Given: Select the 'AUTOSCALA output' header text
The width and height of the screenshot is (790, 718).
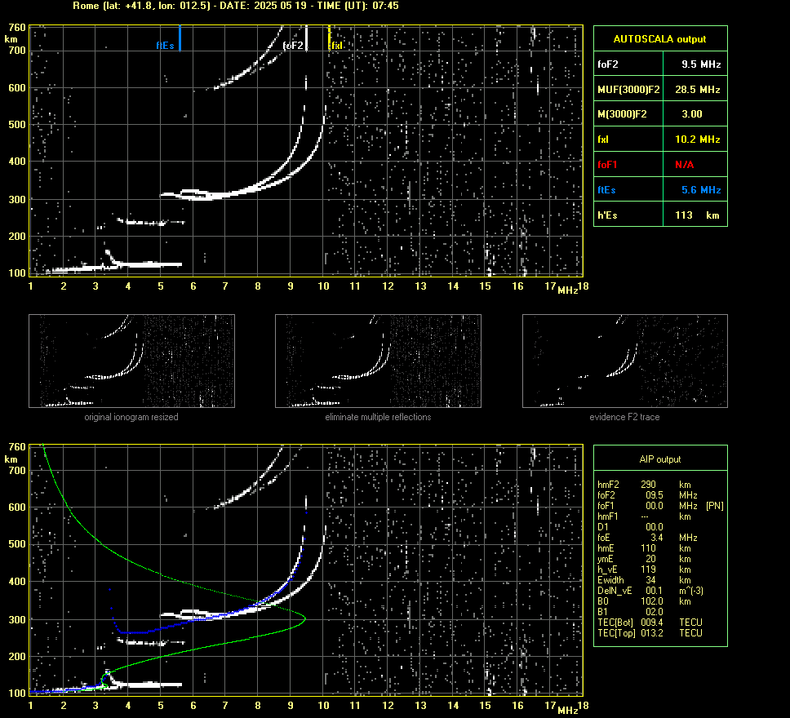Looking at the screenshot, I should tap(659, 39).
